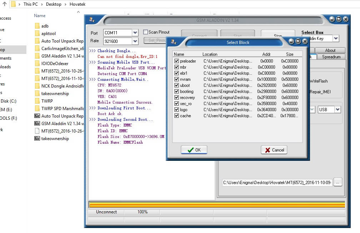Sort blocks by Addr column
This screenshot has height=233, width=360.
coord(266,54)
